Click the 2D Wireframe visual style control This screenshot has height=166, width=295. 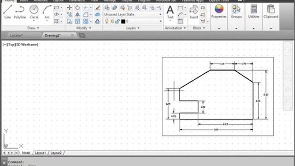26,45
